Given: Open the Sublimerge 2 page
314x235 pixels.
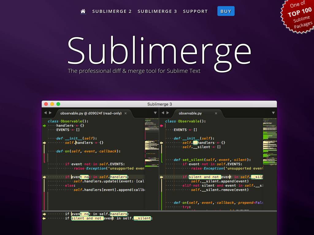Looking at the screenshot, I should tap(112, 11).
